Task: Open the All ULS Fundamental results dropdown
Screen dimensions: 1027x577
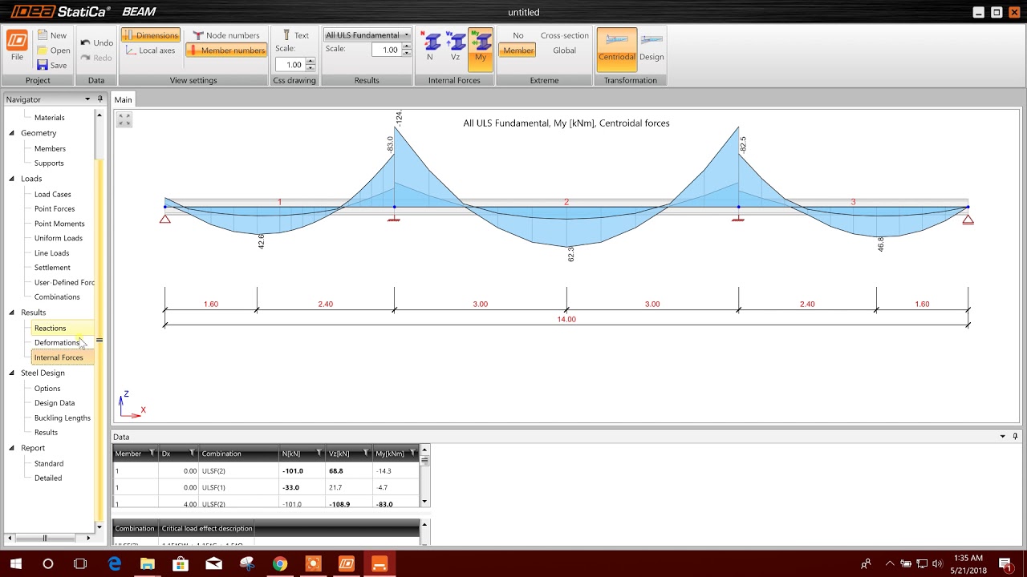Action: tap(406, 34)
